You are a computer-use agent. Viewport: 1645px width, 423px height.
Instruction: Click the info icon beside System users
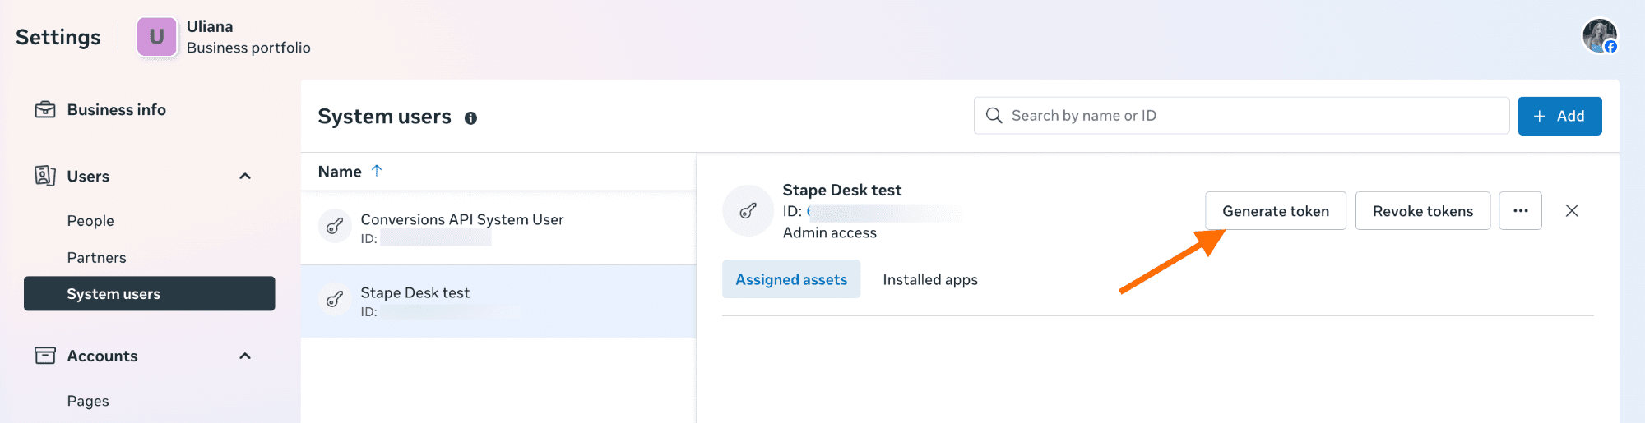pos(470,118)
